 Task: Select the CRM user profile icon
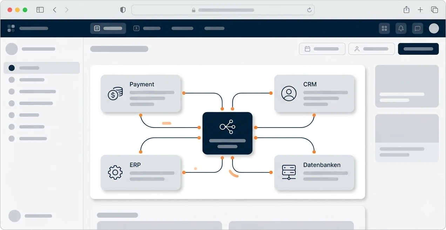pos(289,93)
